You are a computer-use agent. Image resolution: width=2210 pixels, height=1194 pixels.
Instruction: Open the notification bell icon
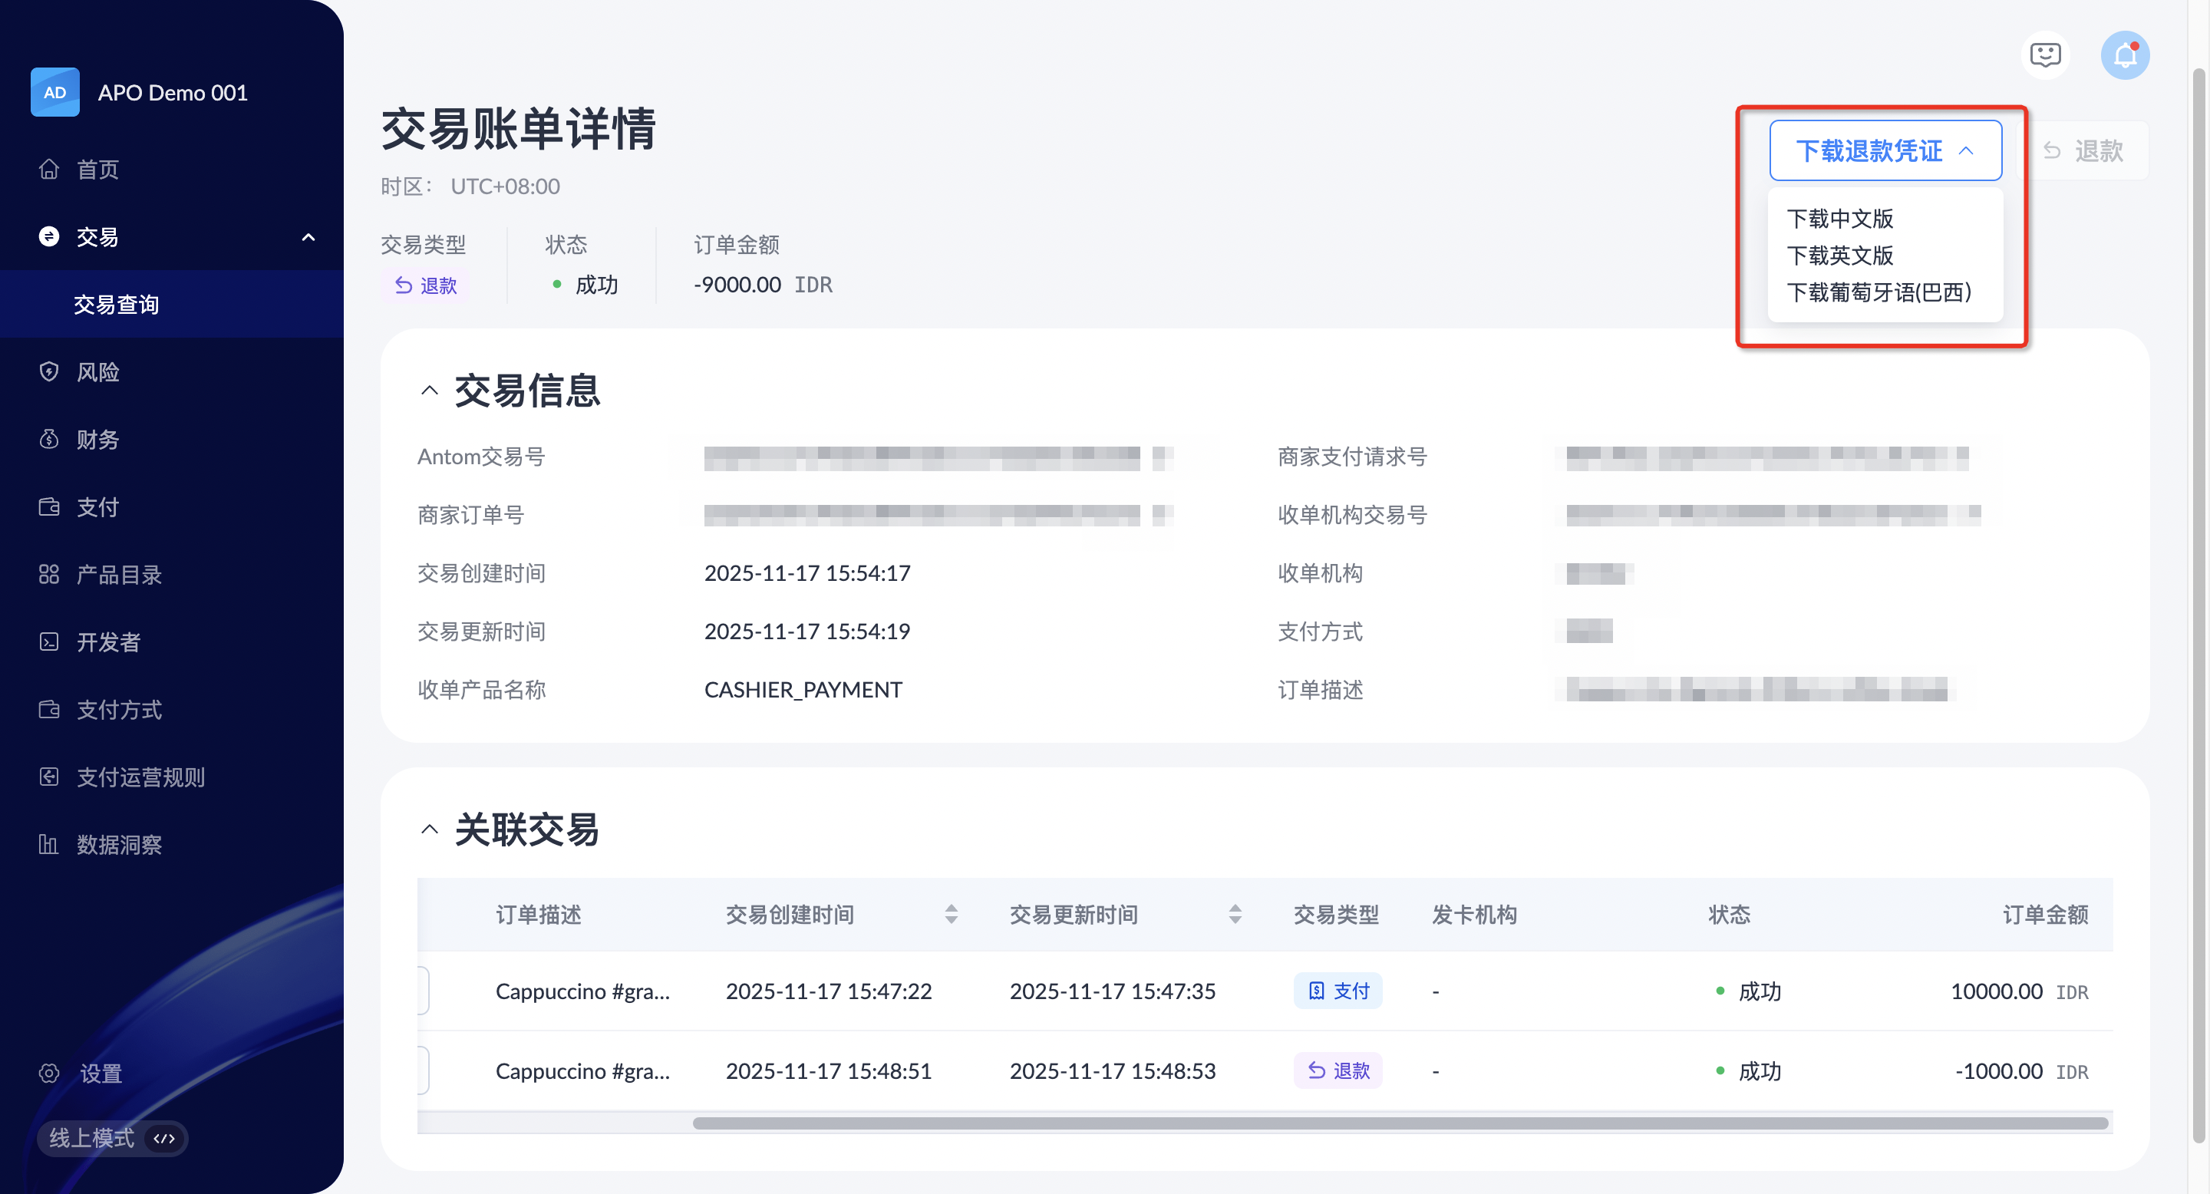pos(2125,55)
